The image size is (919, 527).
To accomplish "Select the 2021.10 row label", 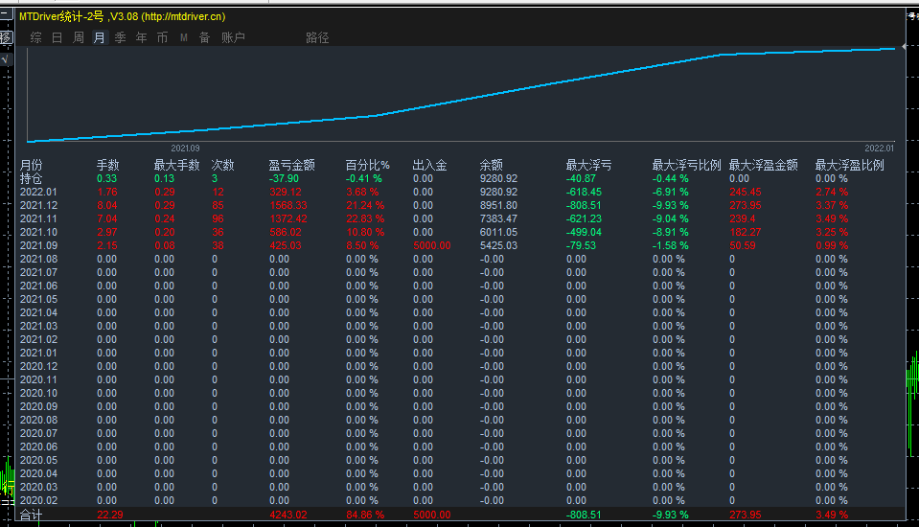I will coord(38,232).
